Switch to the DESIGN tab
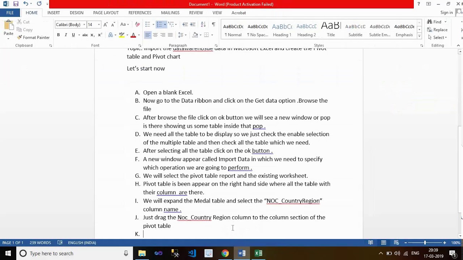Image resolution: width=463 pixels, height=260 pixels. point(76,13)
